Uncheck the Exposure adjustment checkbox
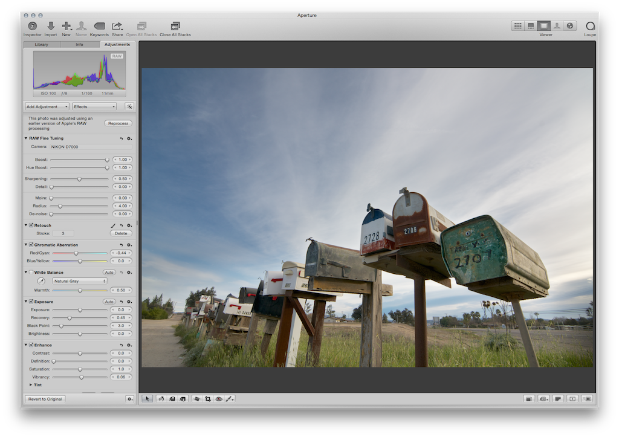Image resolution: width=619 pixels, height=437 pixels. click(31, 301)
